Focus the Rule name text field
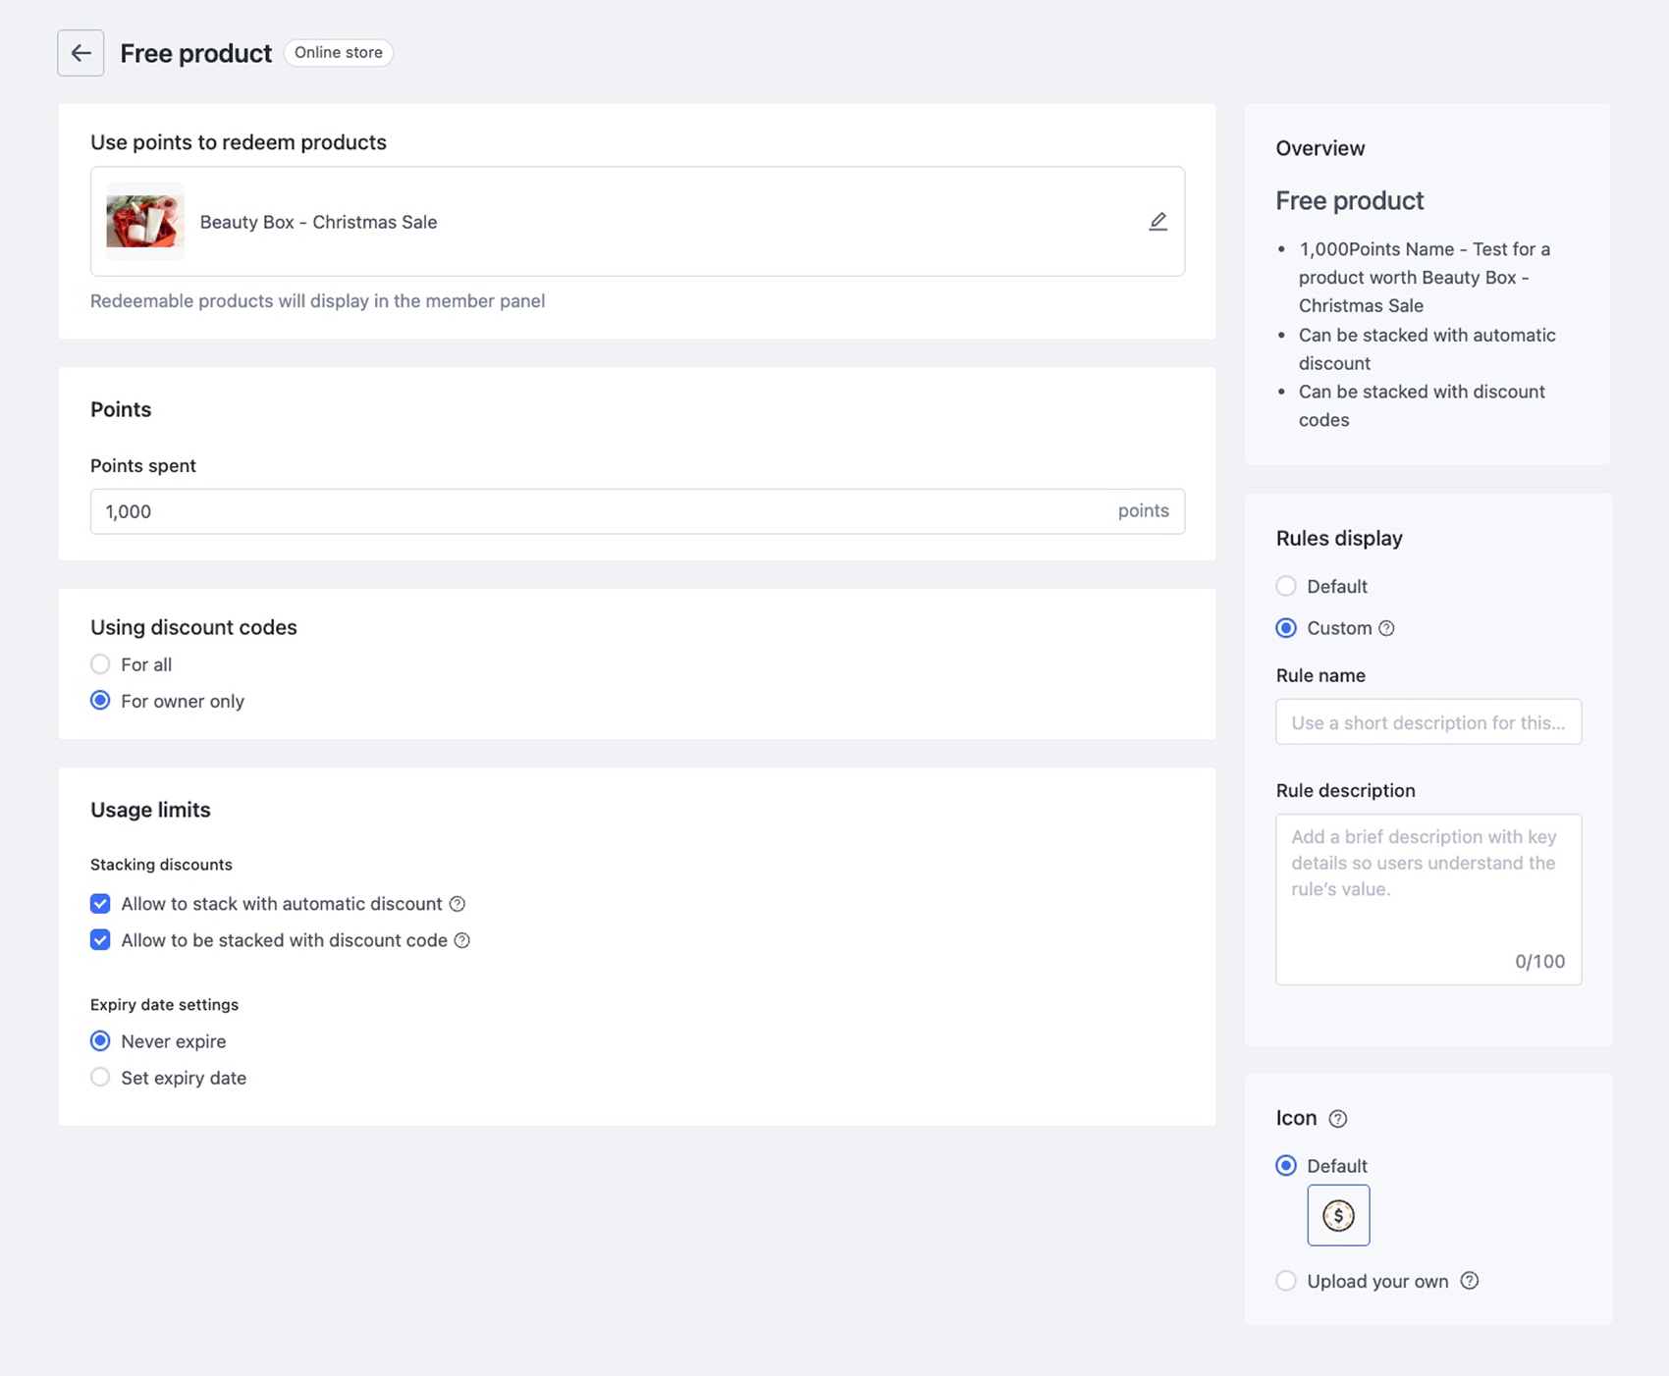The height and width of the screenshot is (1376, 1669). click(1428, 722)
